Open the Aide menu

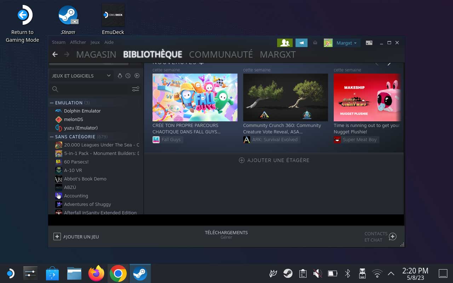pyautogui.click(x=109, y=42)
